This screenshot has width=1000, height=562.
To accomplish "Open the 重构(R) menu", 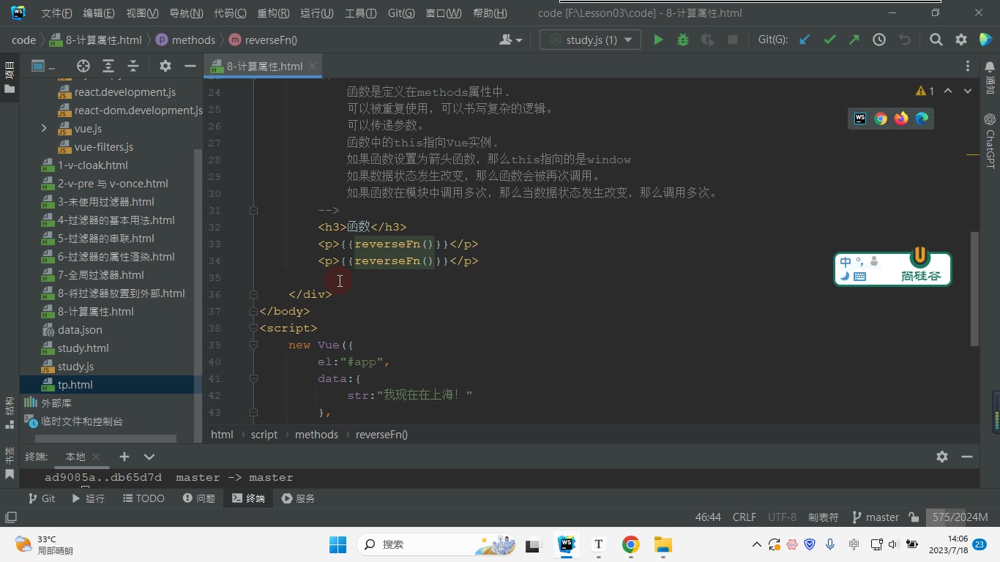I will click(273, 13).
